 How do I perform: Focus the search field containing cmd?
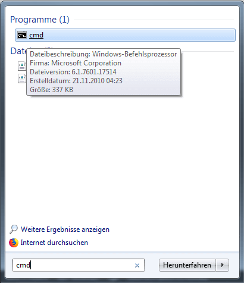coord(79,265)
